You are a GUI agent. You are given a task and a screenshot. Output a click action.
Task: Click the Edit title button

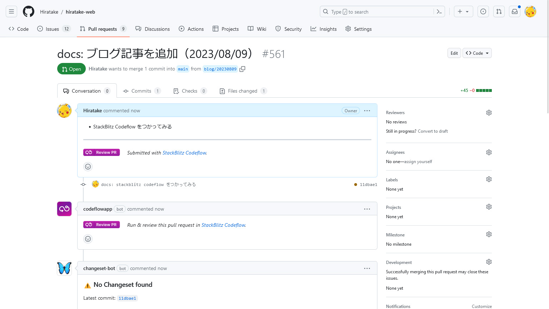[x=454, y=53]
